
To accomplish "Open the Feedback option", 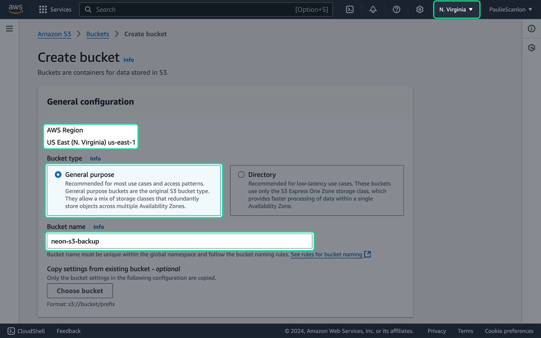I will pyautogui.click(x=68, y=331).
